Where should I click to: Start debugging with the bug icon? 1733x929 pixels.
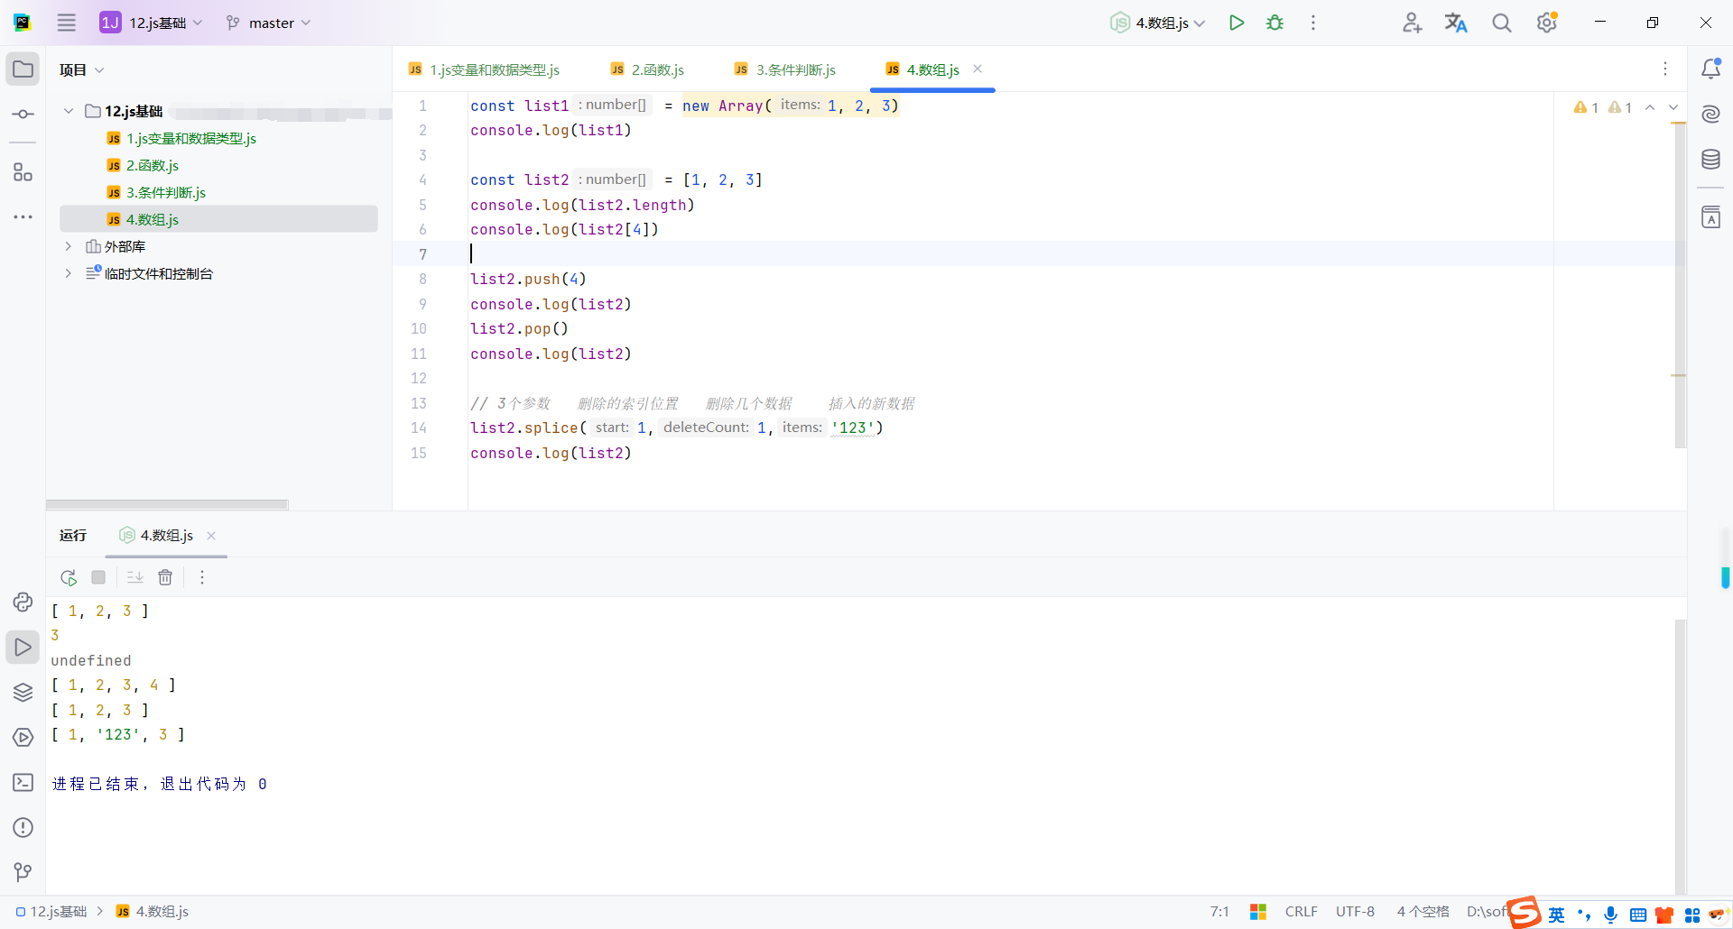point(1274,23)
